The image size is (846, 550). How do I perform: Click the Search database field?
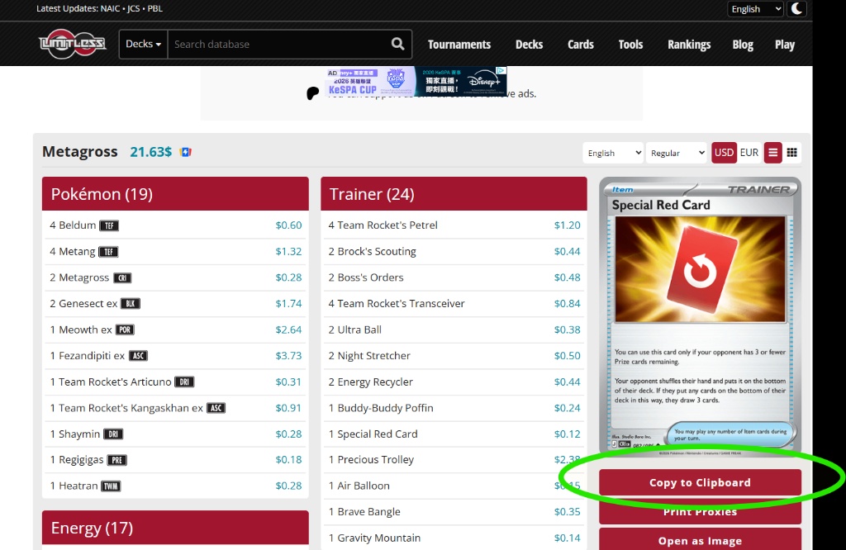pyautogui.click(x=278, y=44)
